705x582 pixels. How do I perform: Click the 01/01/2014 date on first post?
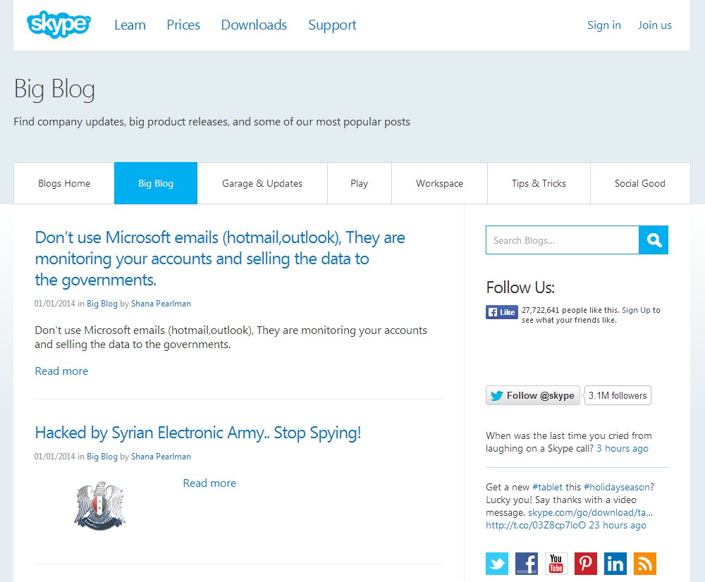[x=54, y=304]
